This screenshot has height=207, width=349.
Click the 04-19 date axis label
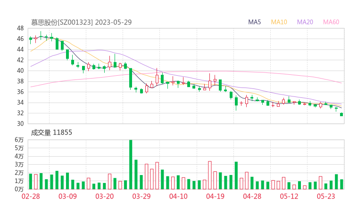tap(215, 196)
